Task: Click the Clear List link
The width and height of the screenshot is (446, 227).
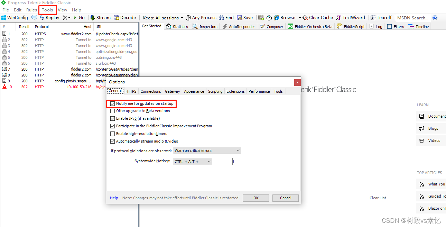Action: pos(378,198)
